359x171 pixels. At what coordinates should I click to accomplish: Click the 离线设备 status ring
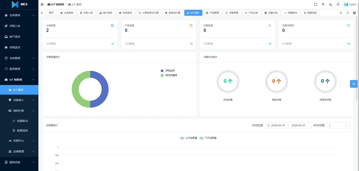(277, 81)
